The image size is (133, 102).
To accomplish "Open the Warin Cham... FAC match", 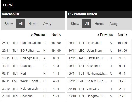I will (x=33, y=81).
